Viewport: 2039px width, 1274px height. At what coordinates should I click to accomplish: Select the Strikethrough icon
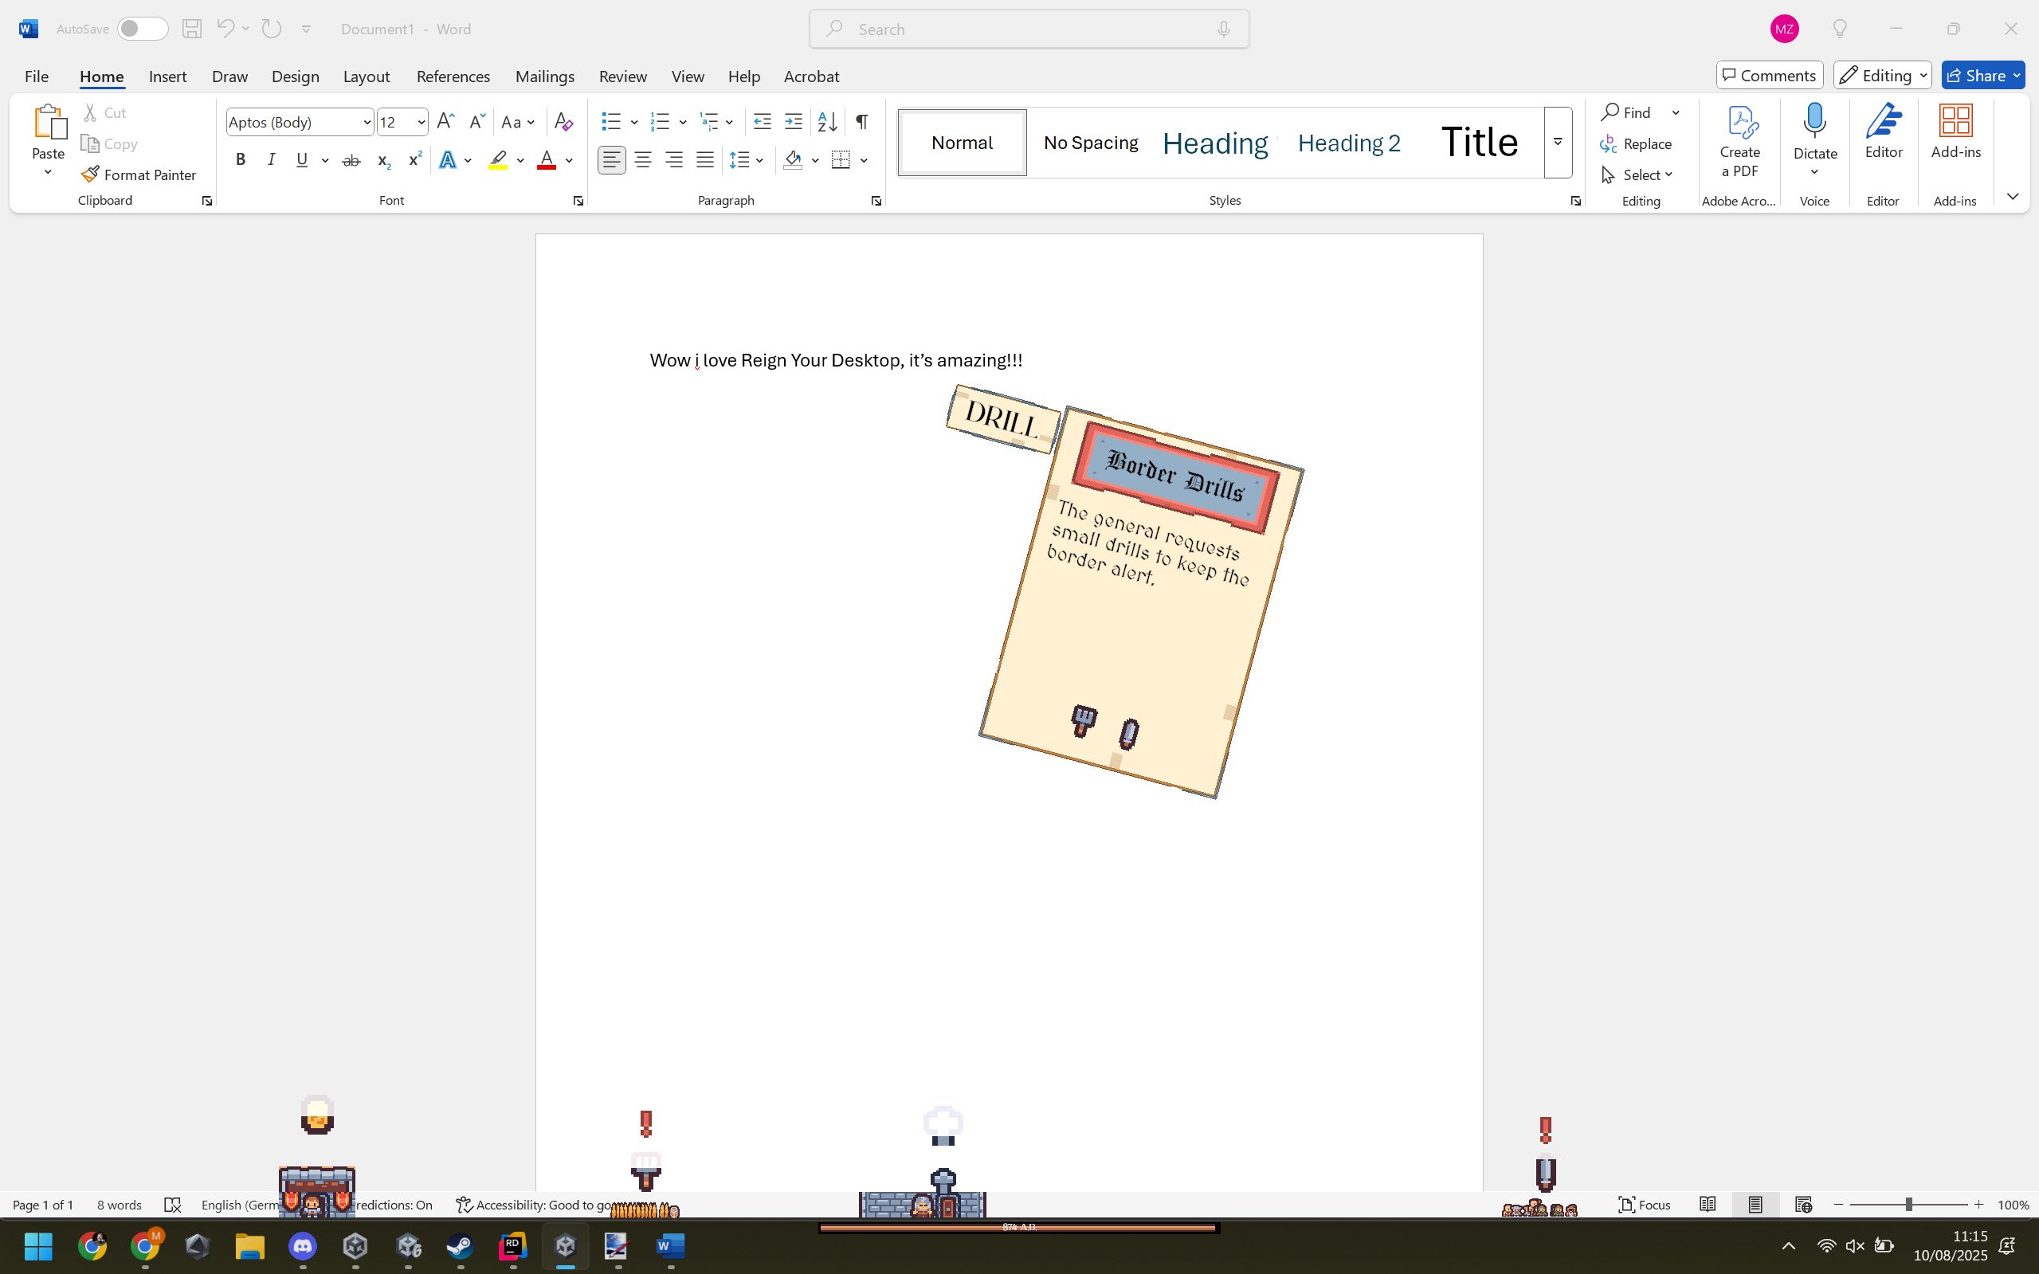(351, 160)
